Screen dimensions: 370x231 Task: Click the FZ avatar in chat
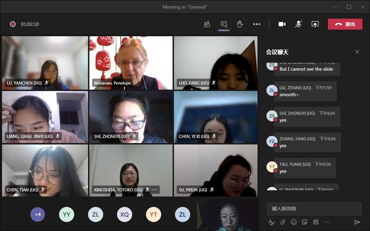click(272, 141)
